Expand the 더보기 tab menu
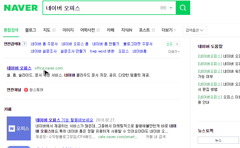The height and width of the screenshot is (148, 240). click(x=168, y=30)
